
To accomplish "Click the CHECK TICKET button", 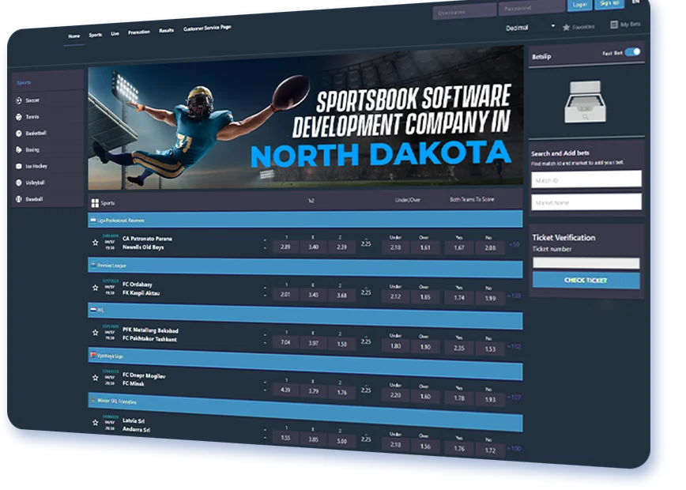I will coord(586,280).
